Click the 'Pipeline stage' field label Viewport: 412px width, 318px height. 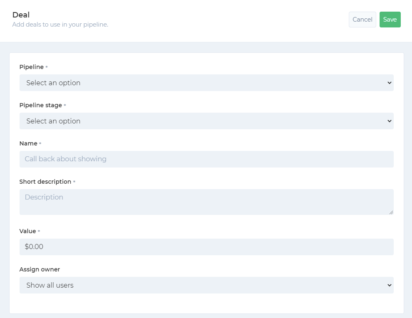[x=41, y=105]
